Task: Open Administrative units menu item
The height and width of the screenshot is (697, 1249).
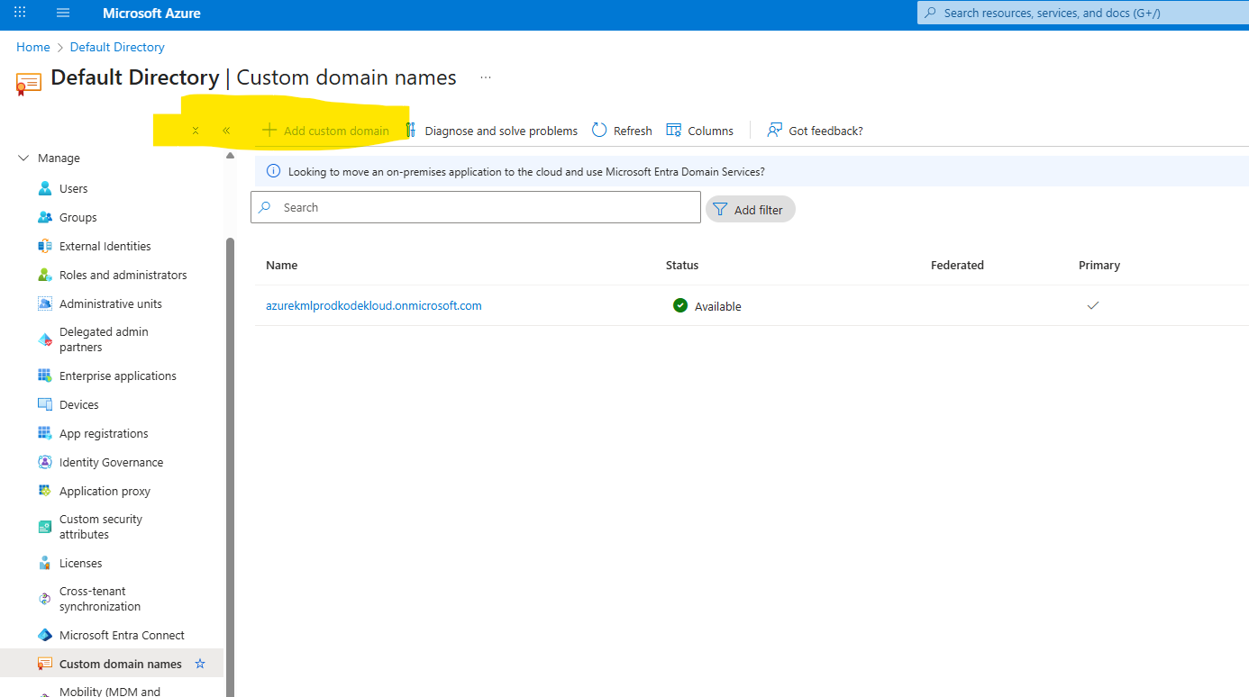Action: (110, 303)
